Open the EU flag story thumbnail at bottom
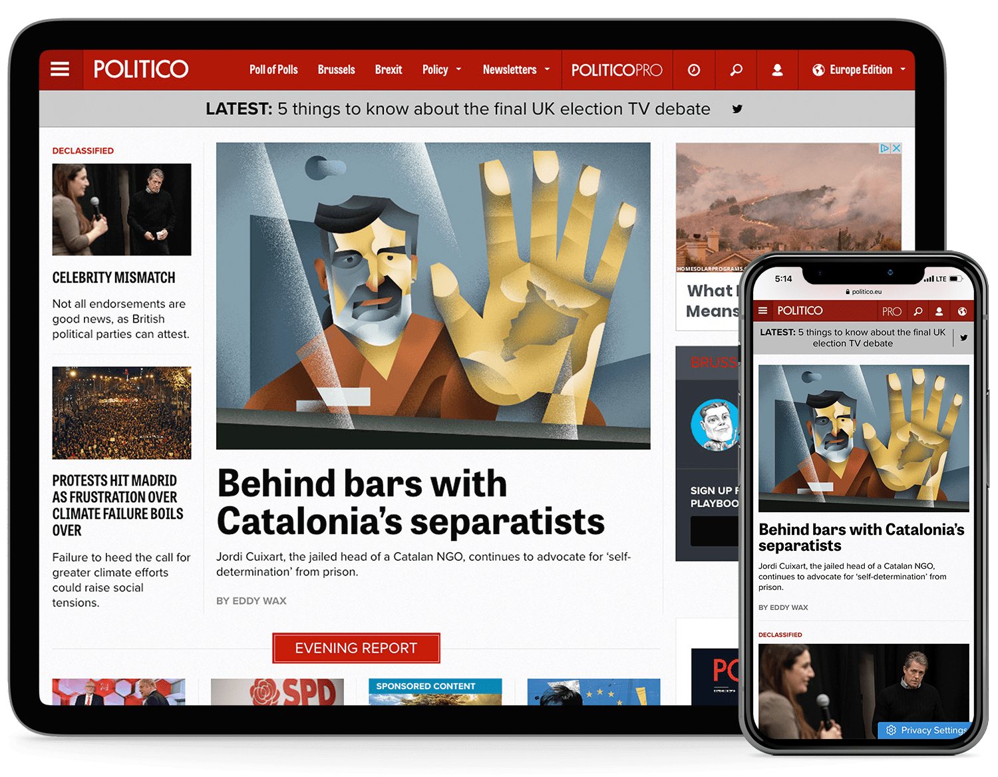998x777 pixels. pyautogui.click(x=593, y=692)
